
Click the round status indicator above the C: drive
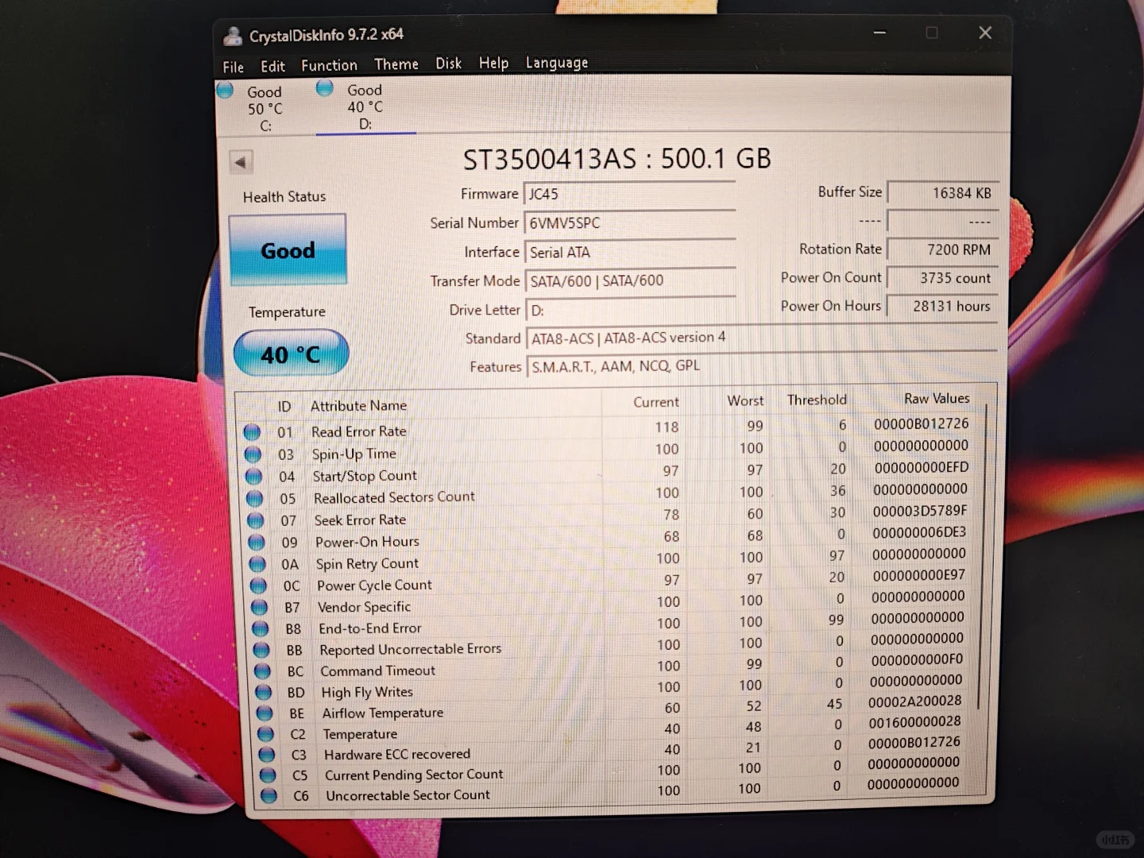coord(225,90)
